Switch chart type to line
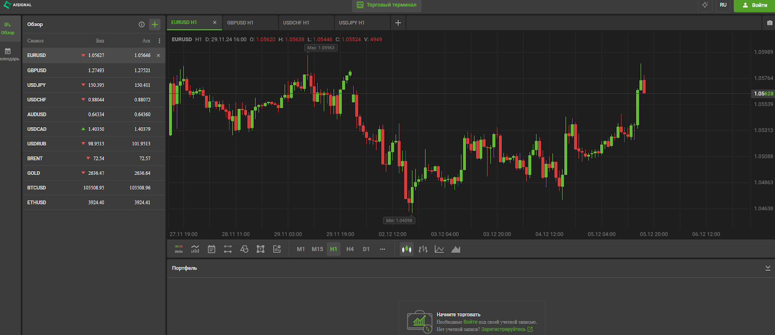775x335 pixels. click(x=439, y=249)
